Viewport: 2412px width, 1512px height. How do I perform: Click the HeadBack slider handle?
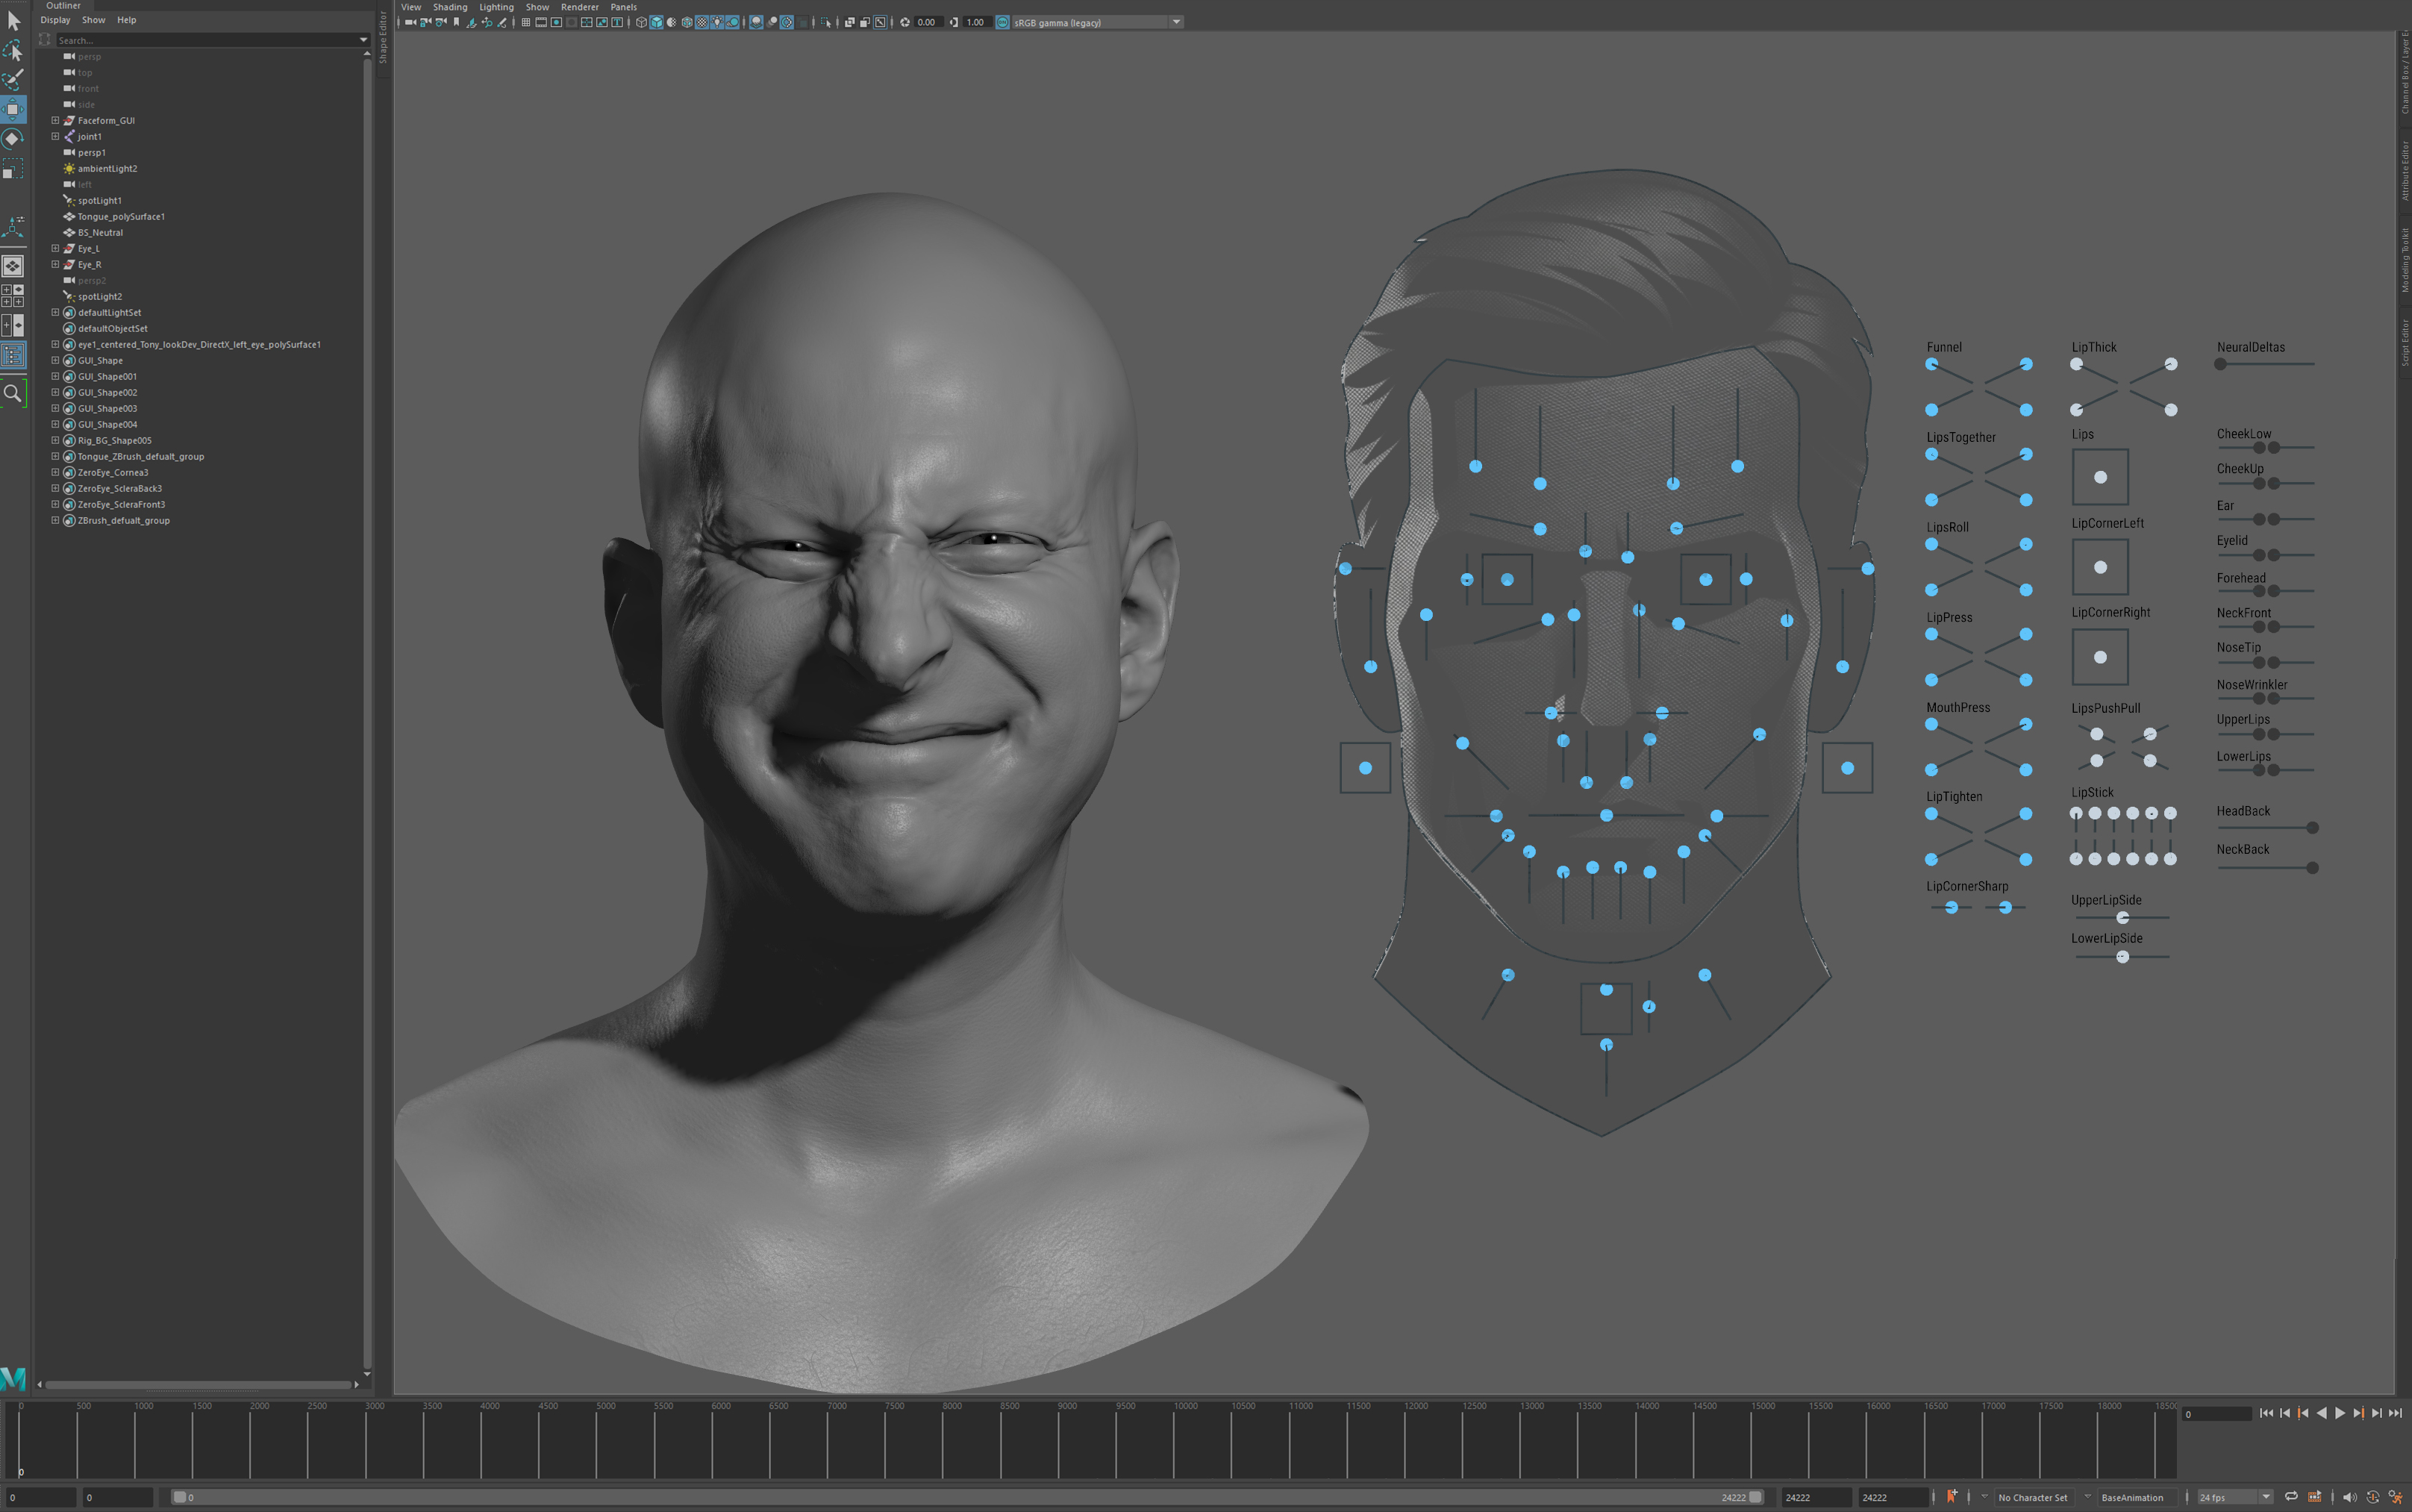(2312, 828)
